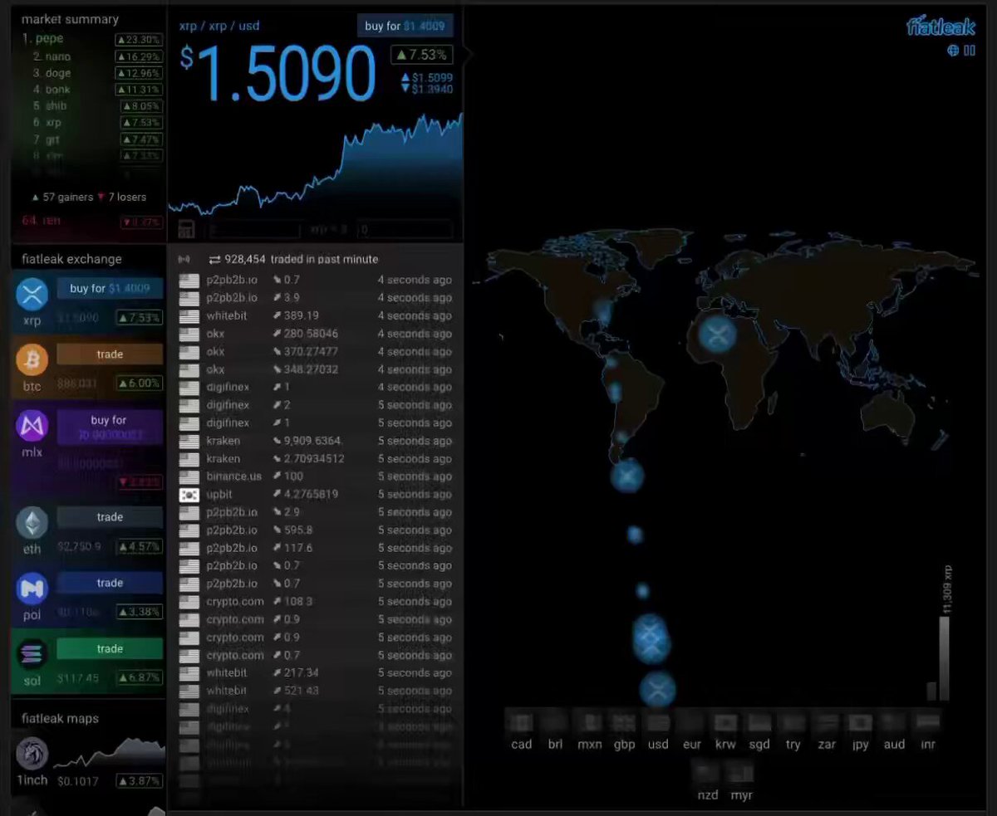Click the calculator icon below the price chart

[x=186, y=229]
